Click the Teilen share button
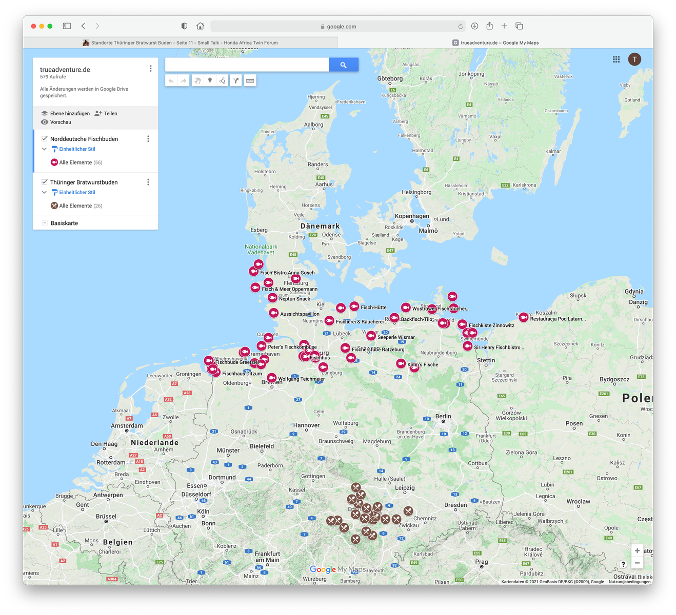This screenshot has width=676, height=615. [106, 113]
